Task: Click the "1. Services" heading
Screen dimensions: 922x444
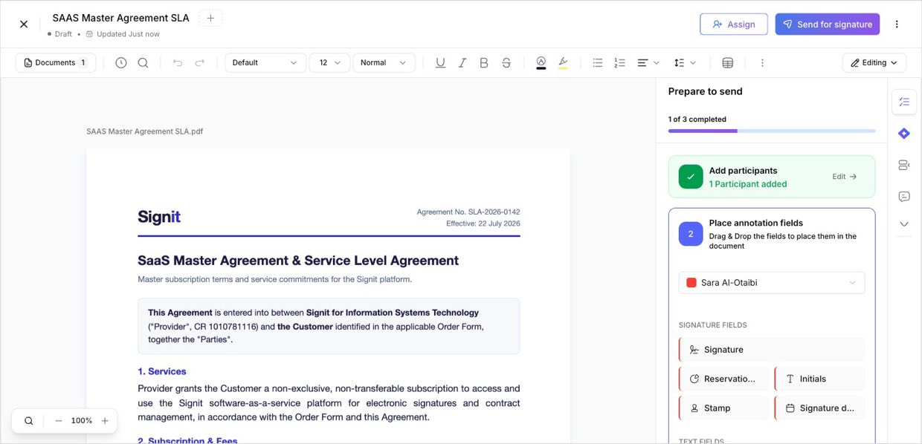Action: click(162, 371)
